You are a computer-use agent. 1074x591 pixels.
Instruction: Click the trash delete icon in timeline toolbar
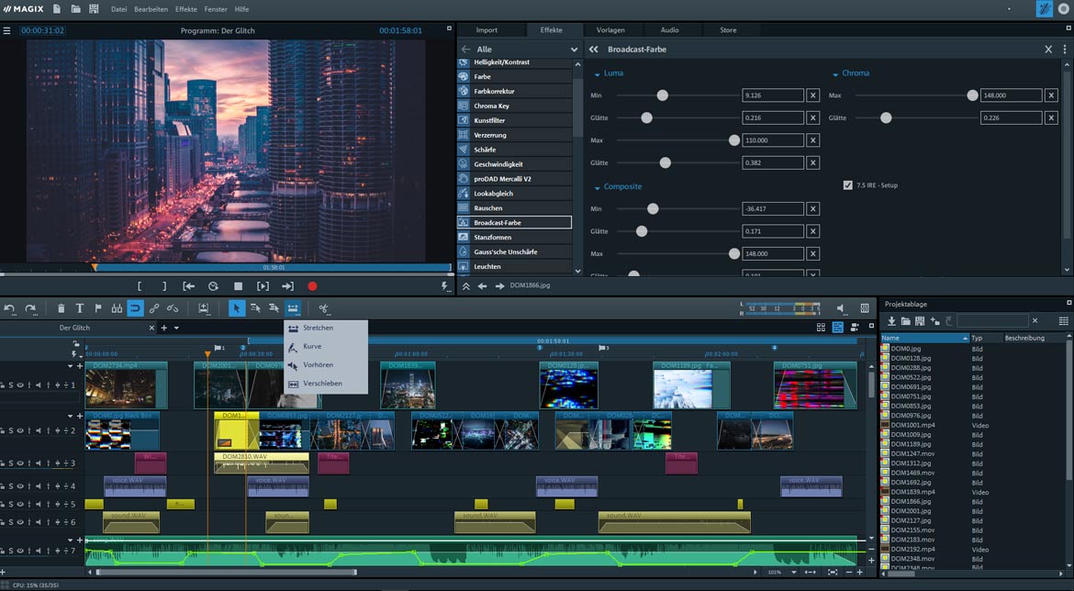[61, 309]
